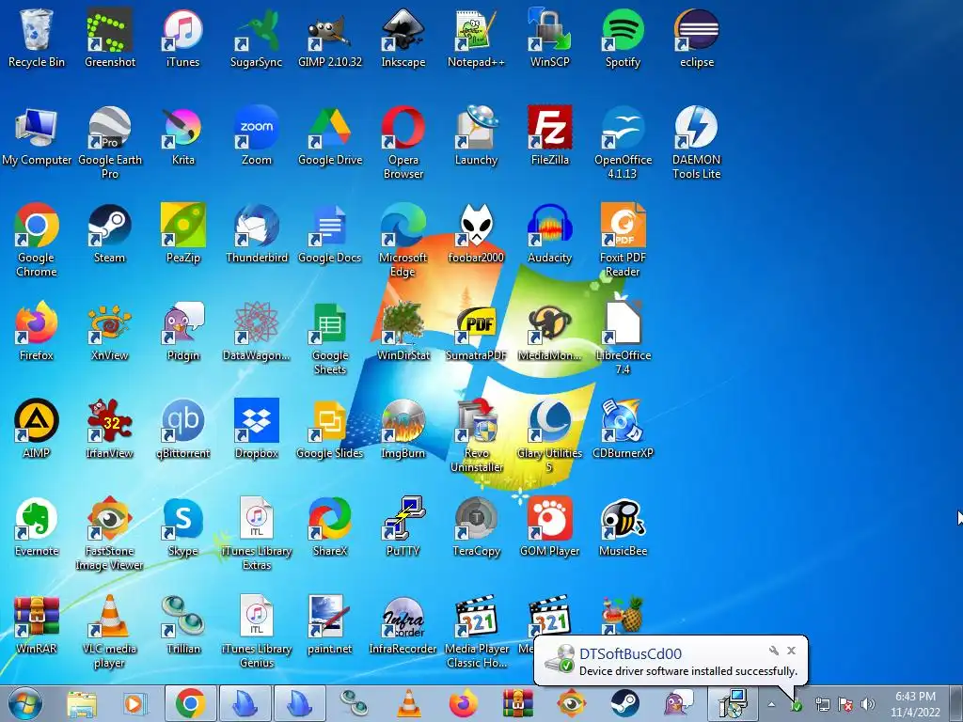
Task: Open iTunes desktop shortcut
Action: [183, 38]
